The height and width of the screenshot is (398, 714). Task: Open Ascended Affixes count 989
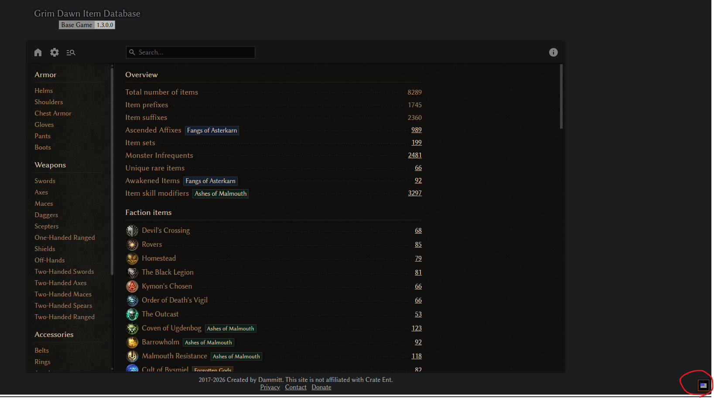point(417,130)
